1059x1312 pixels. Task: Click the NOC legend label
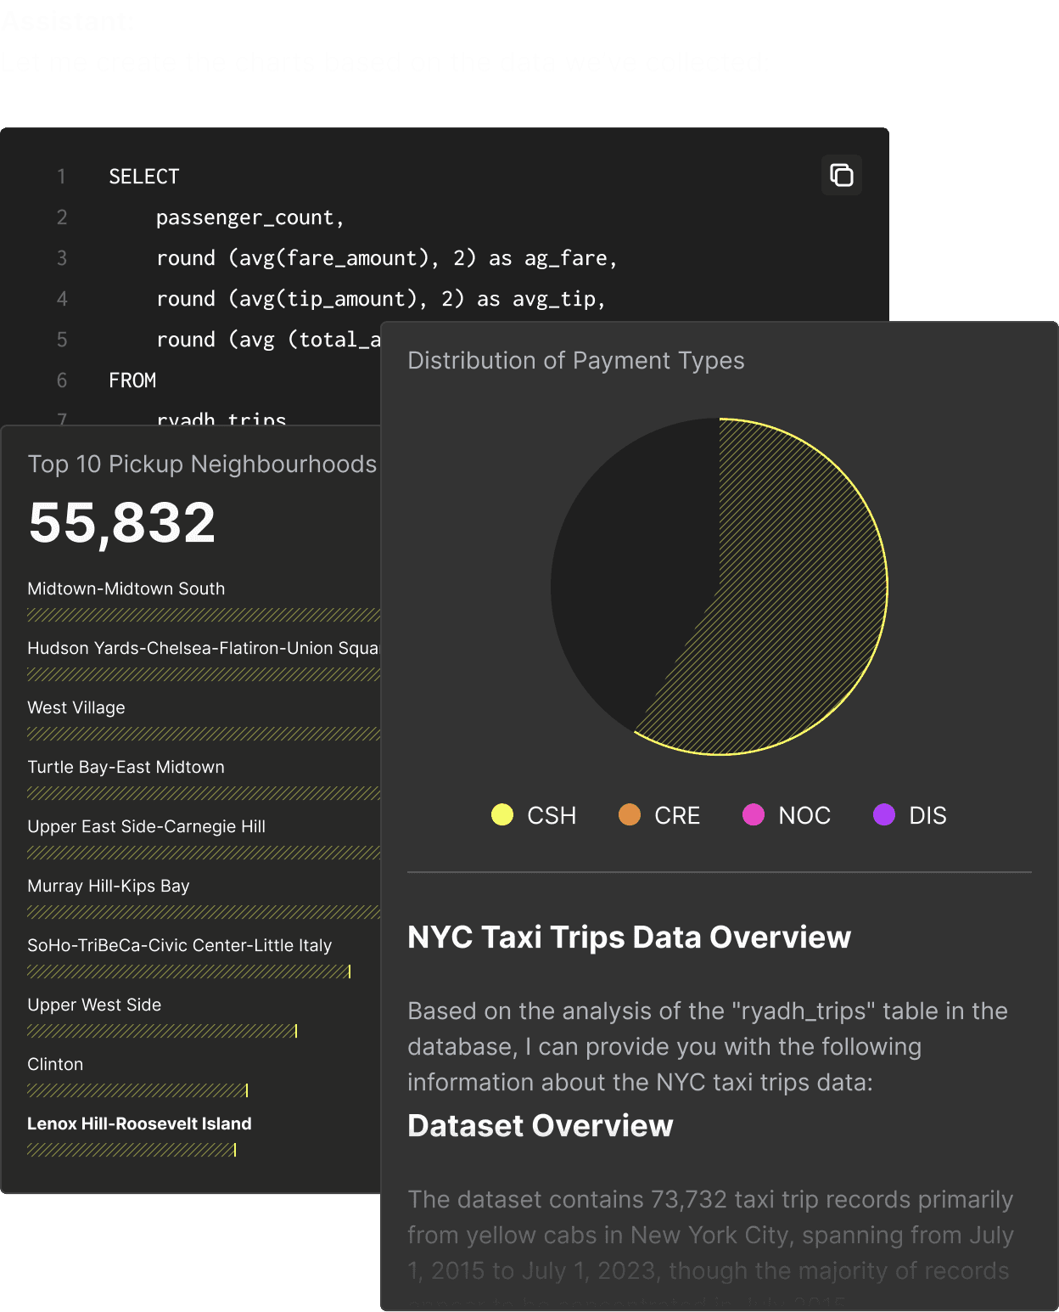[804, 815]
